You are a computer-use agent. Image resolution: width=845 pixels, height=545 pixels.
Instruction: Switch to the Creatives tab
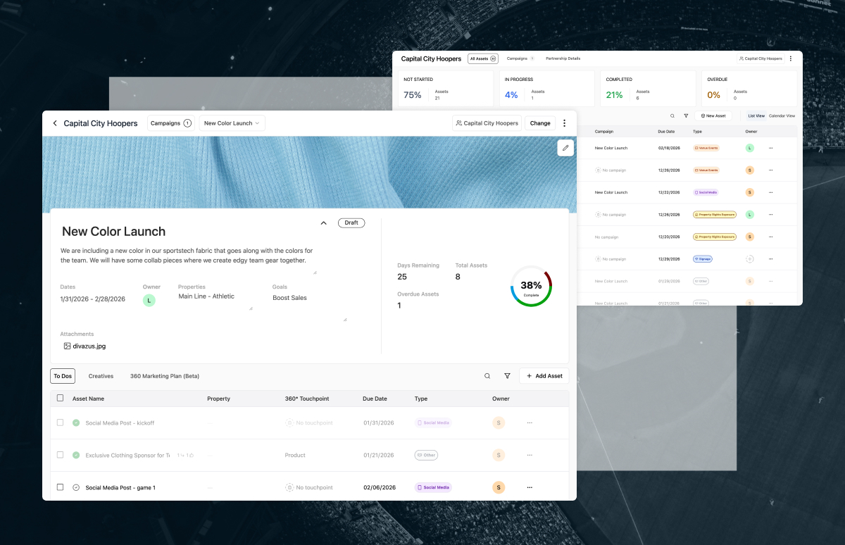pos(101,376)
